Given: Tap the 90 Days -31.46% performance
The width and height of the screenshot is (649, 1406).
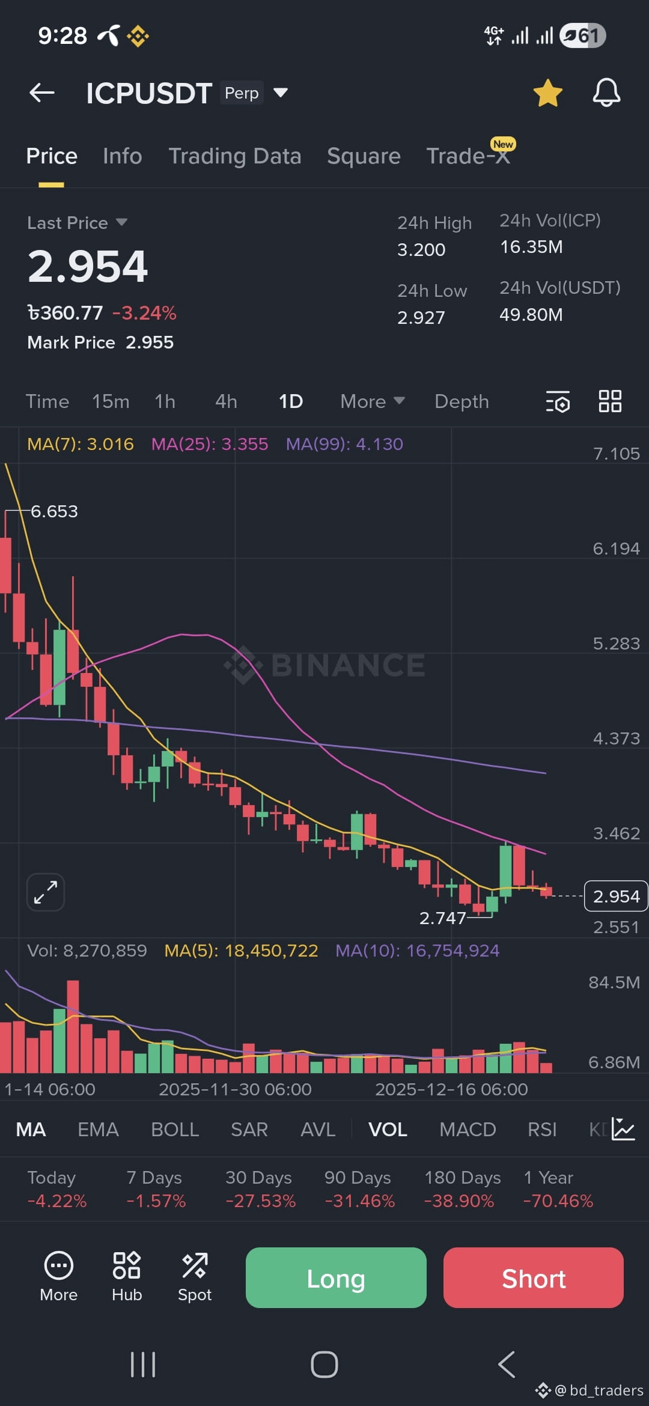Looking at the screenshot, I should 359,1189.
